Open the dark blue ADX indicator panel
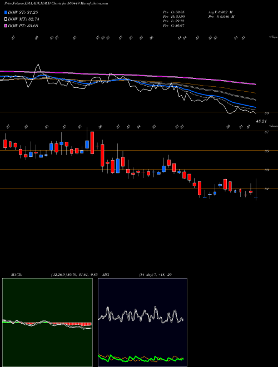The height and width of the screenshot is (367, 278). 142,323
